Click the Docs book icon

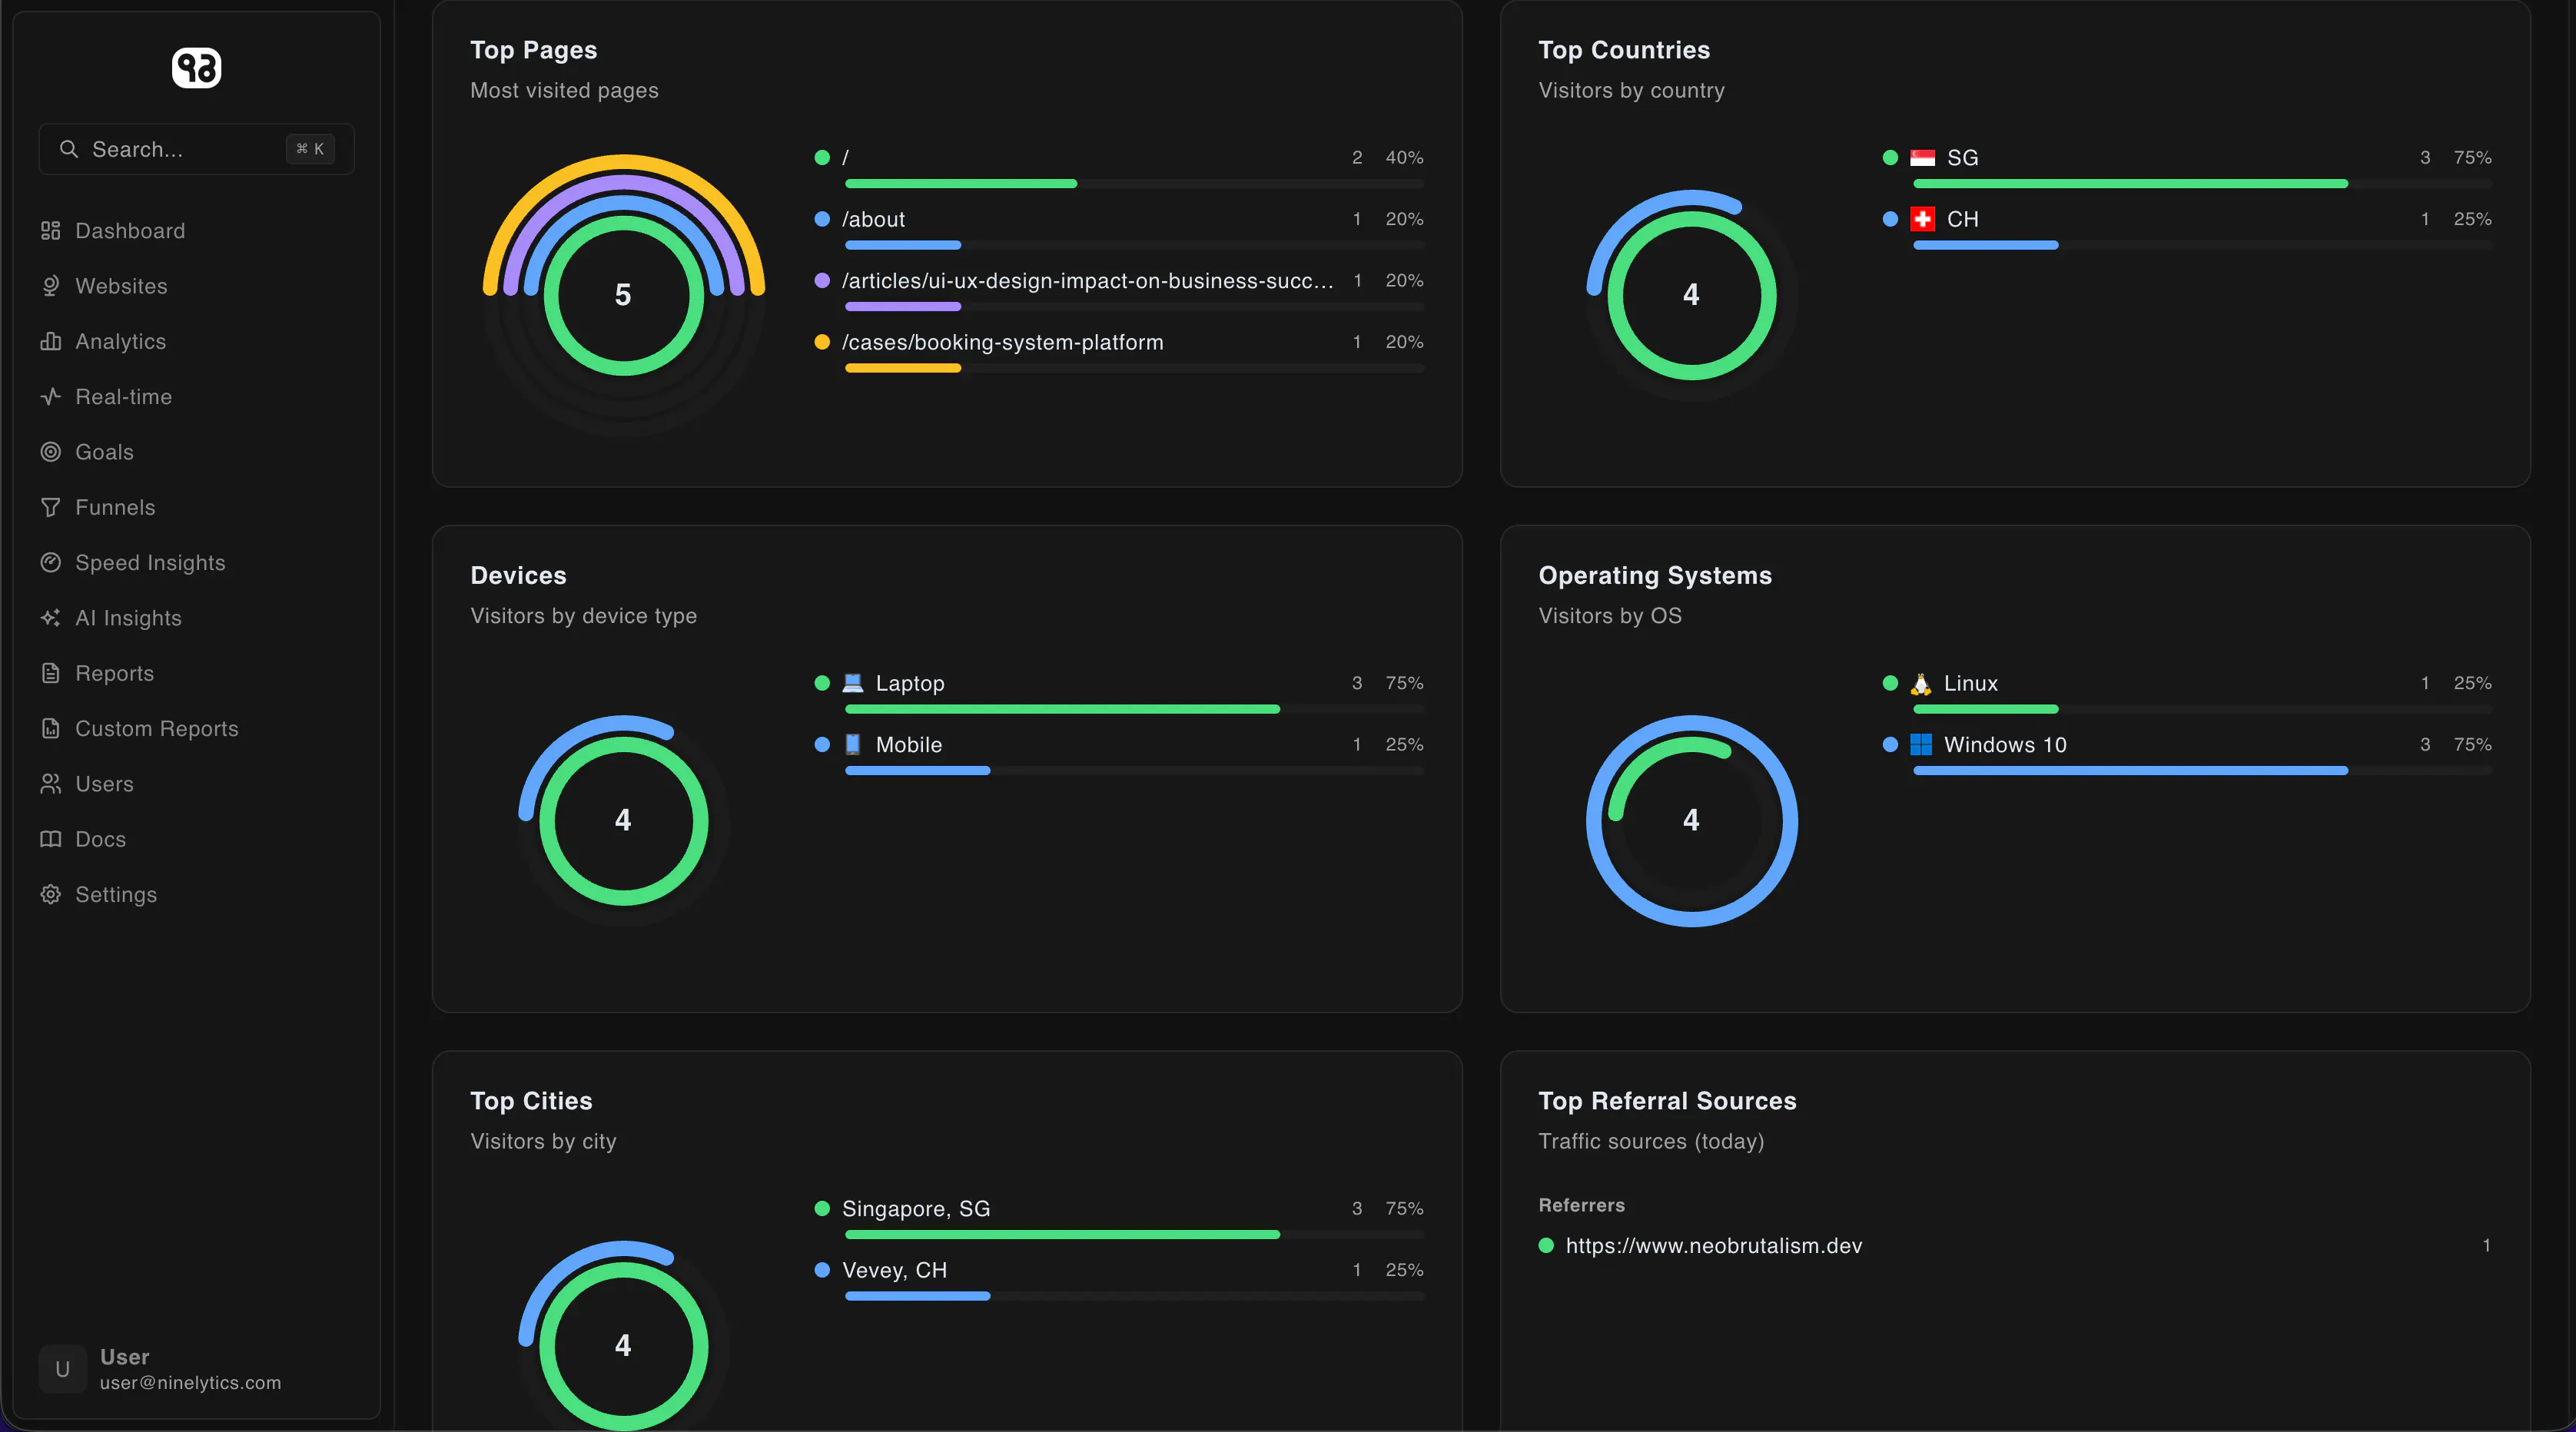[51, 839]
